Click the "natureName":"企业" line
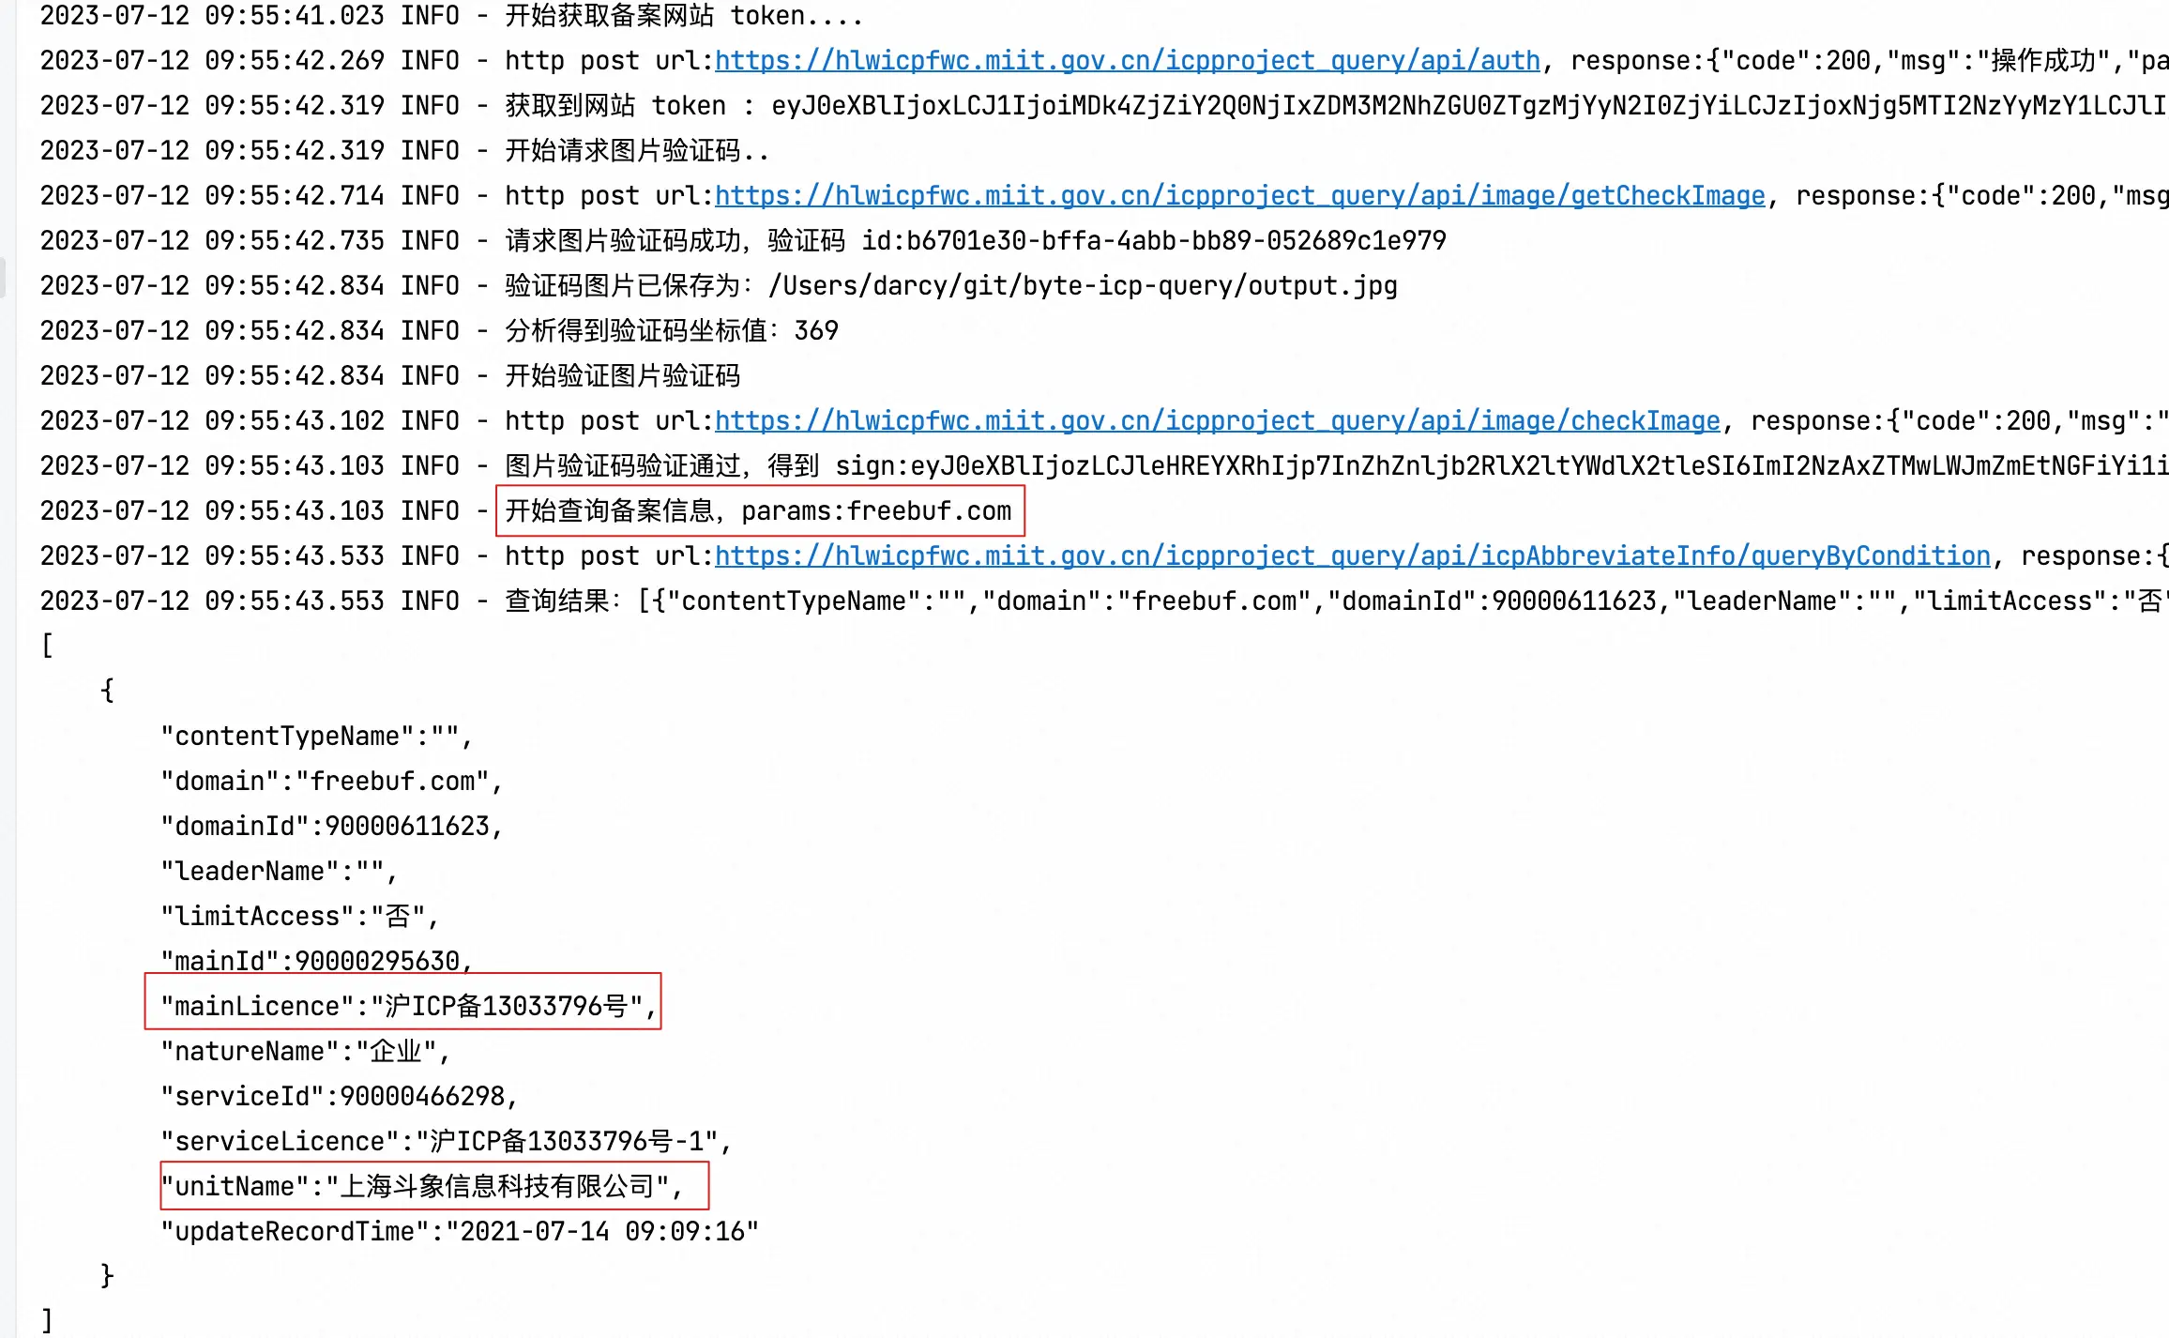 point(305,1052)
